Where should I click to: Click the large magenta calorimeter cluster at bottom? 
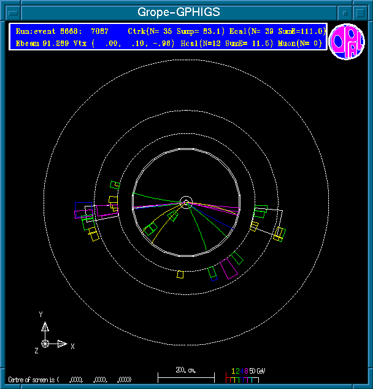(x=229, y=269)
